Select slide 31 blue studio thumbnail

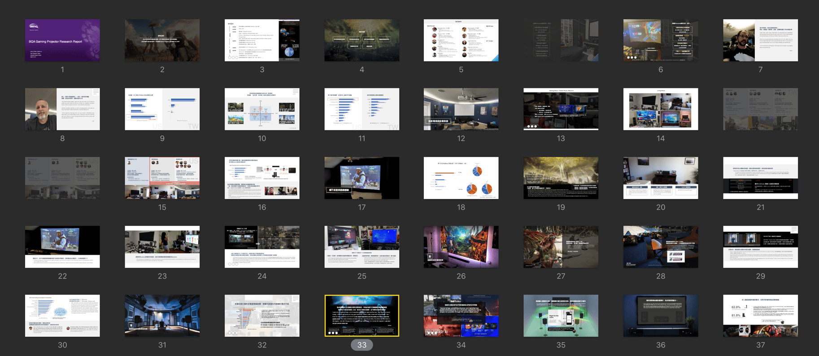point(162,316)
